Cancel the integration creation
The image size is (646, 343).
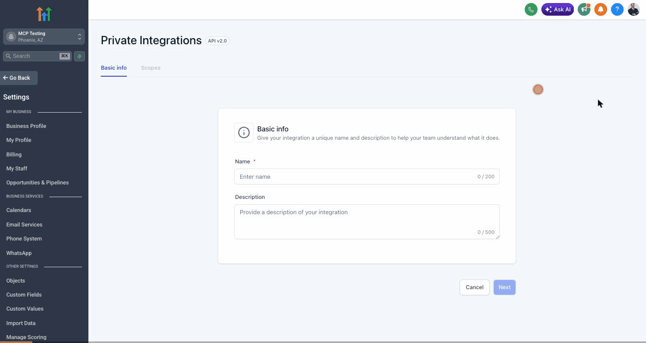(x=474, y=287)
